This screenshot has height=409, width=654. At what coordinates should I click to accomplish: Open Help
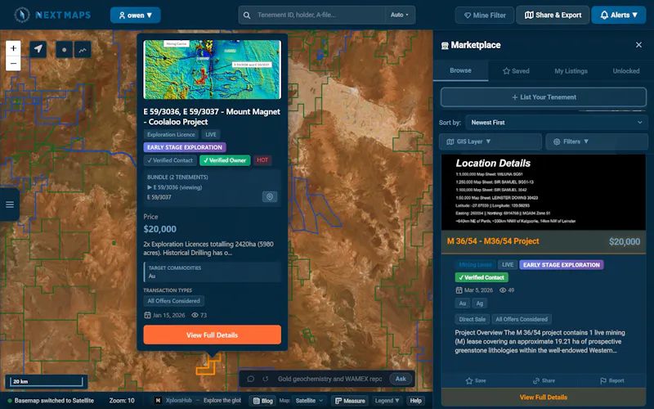pos(415,401)
